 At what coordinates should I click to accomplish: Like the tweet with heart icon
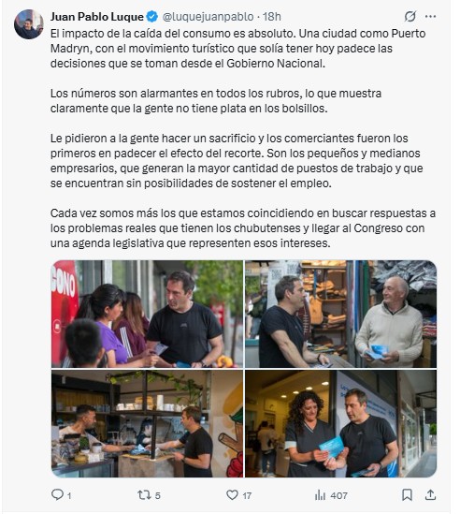(232, 494)
